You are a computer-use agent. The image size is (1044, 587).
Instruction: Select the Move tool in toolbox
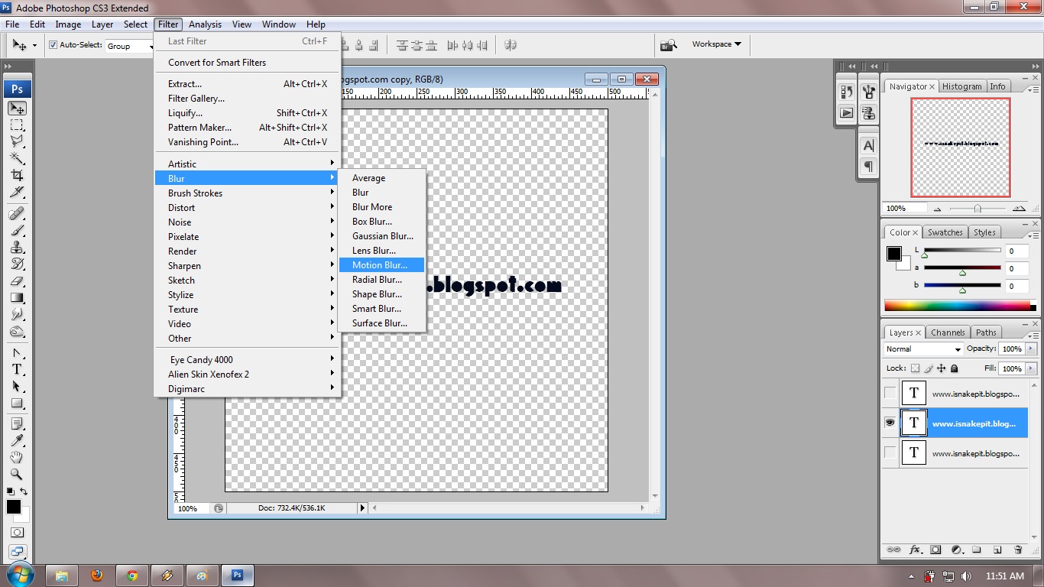(x=17, y=109)
